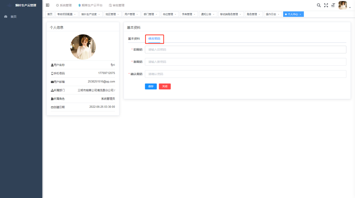The image size is (355, 198).
Task: Click the search magnifier icon
Action: pyautogui.click(x=319, y=5)
